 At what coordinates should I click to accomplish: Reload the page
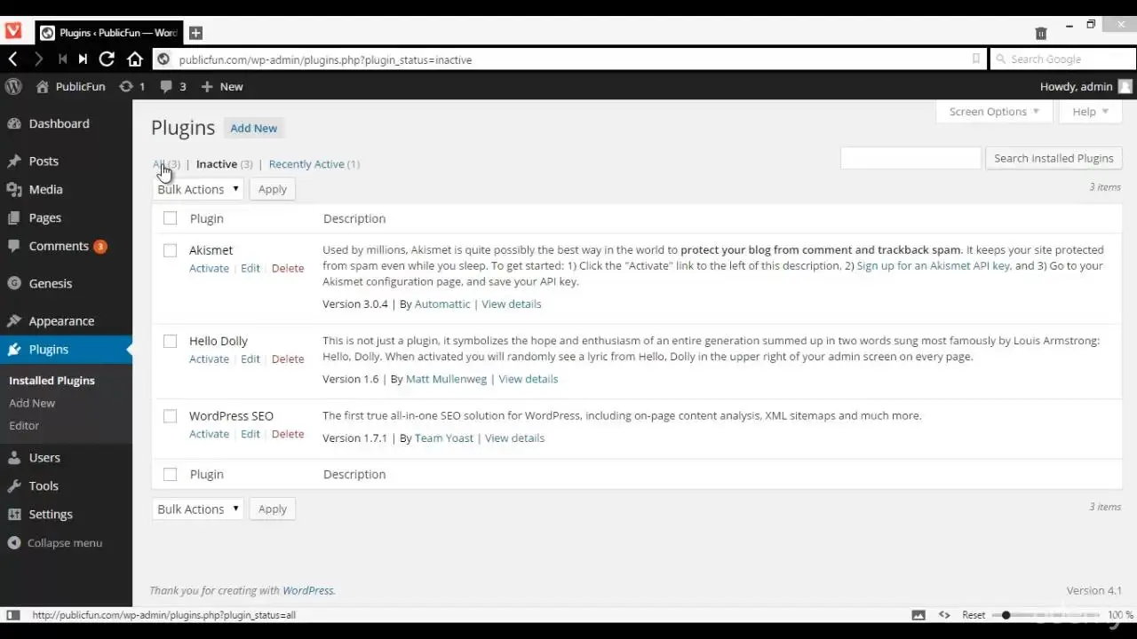coord(107,59)
